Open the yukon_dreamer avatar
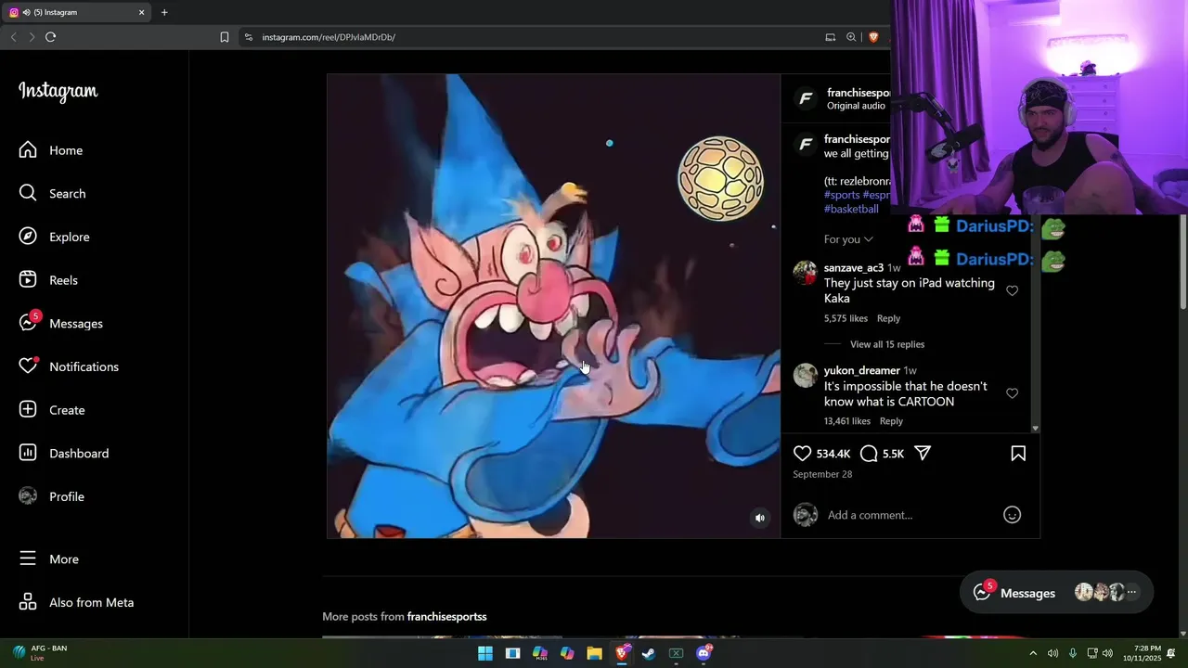1188x668 pixels. (805, 375)
